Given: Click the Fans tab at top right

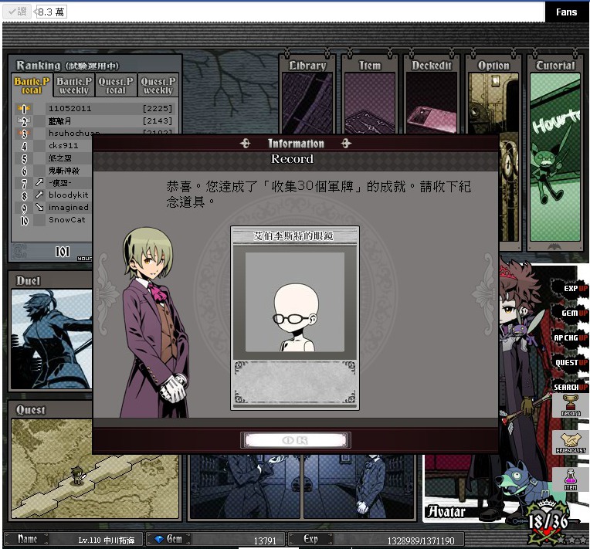Looking at the screenshot, I should coord(567,12).
